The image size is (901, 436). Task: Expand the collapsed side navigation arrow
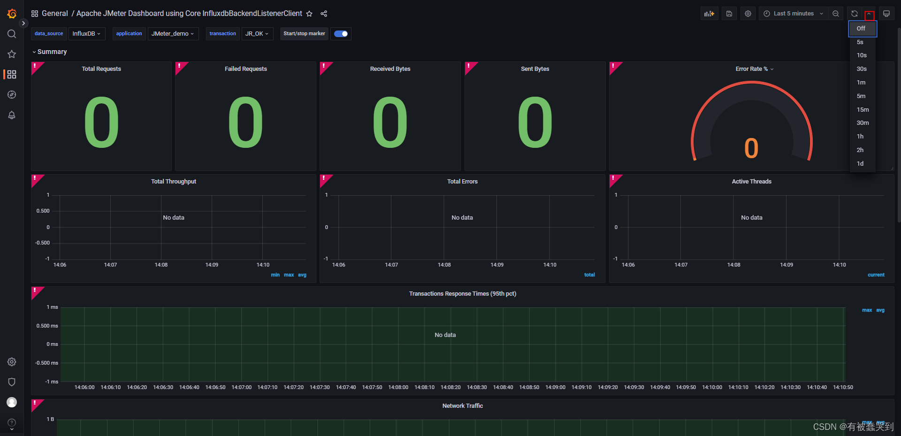point(23,23)
